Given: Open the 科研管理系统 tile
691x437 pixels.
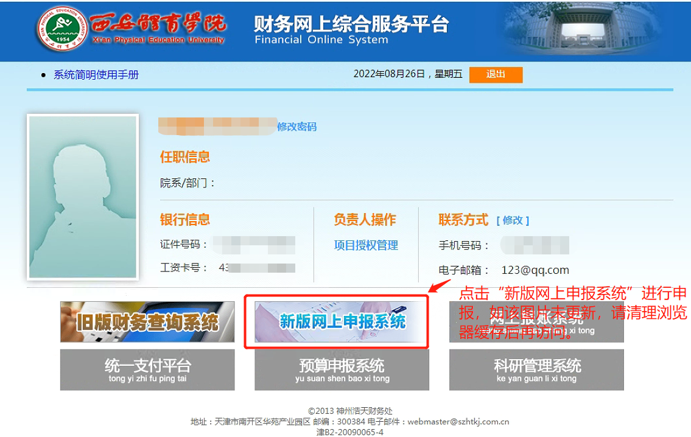Looking at the screenshot, I should [536, 369].
